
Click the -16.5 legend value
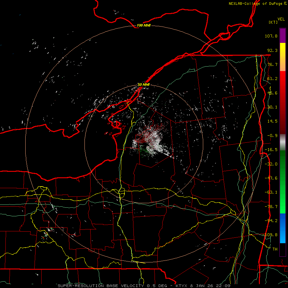coord(271,150)
